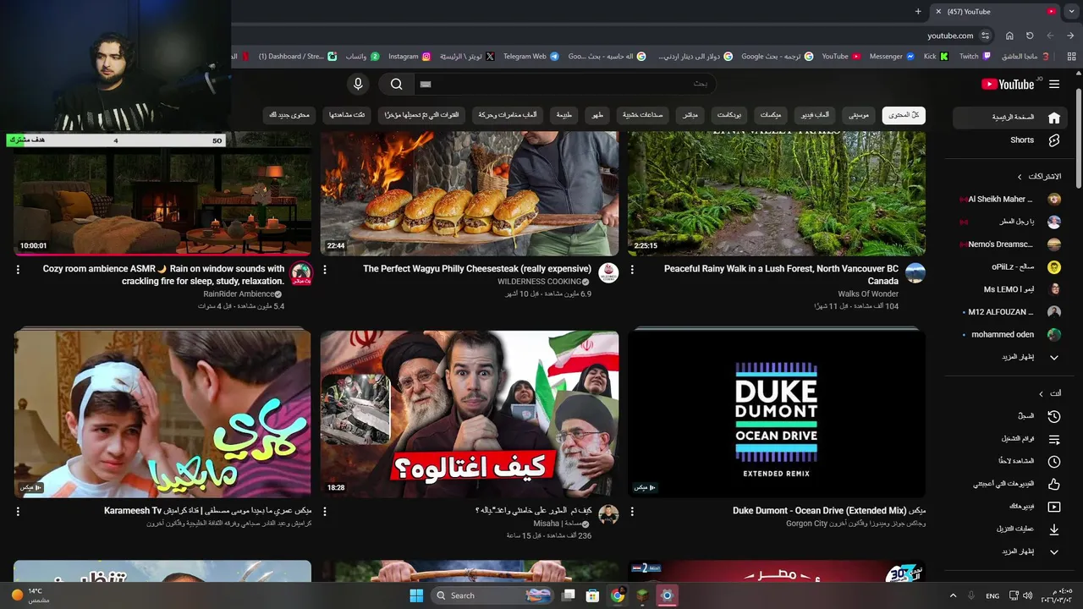This screenshot has height=609, width=1083.
Task: Open Google Chrome from taskbar
Action: coord(618,595)
